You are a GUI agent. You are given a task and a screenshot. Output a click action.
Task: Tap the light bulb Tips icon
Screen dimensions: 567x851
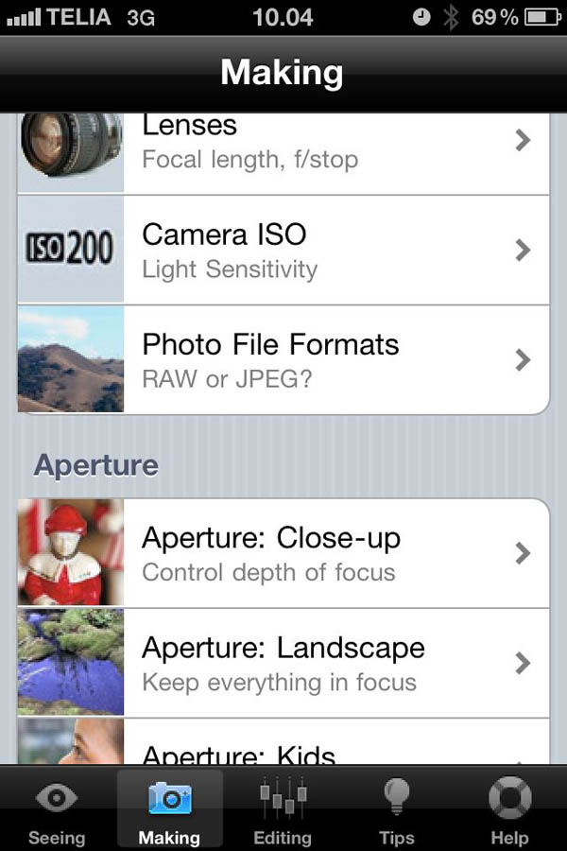point(397,799)
